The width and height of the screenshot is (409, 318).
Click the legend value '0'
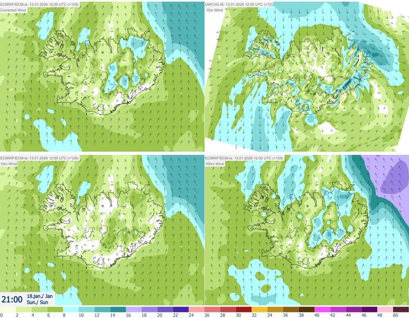click(1, 315)
